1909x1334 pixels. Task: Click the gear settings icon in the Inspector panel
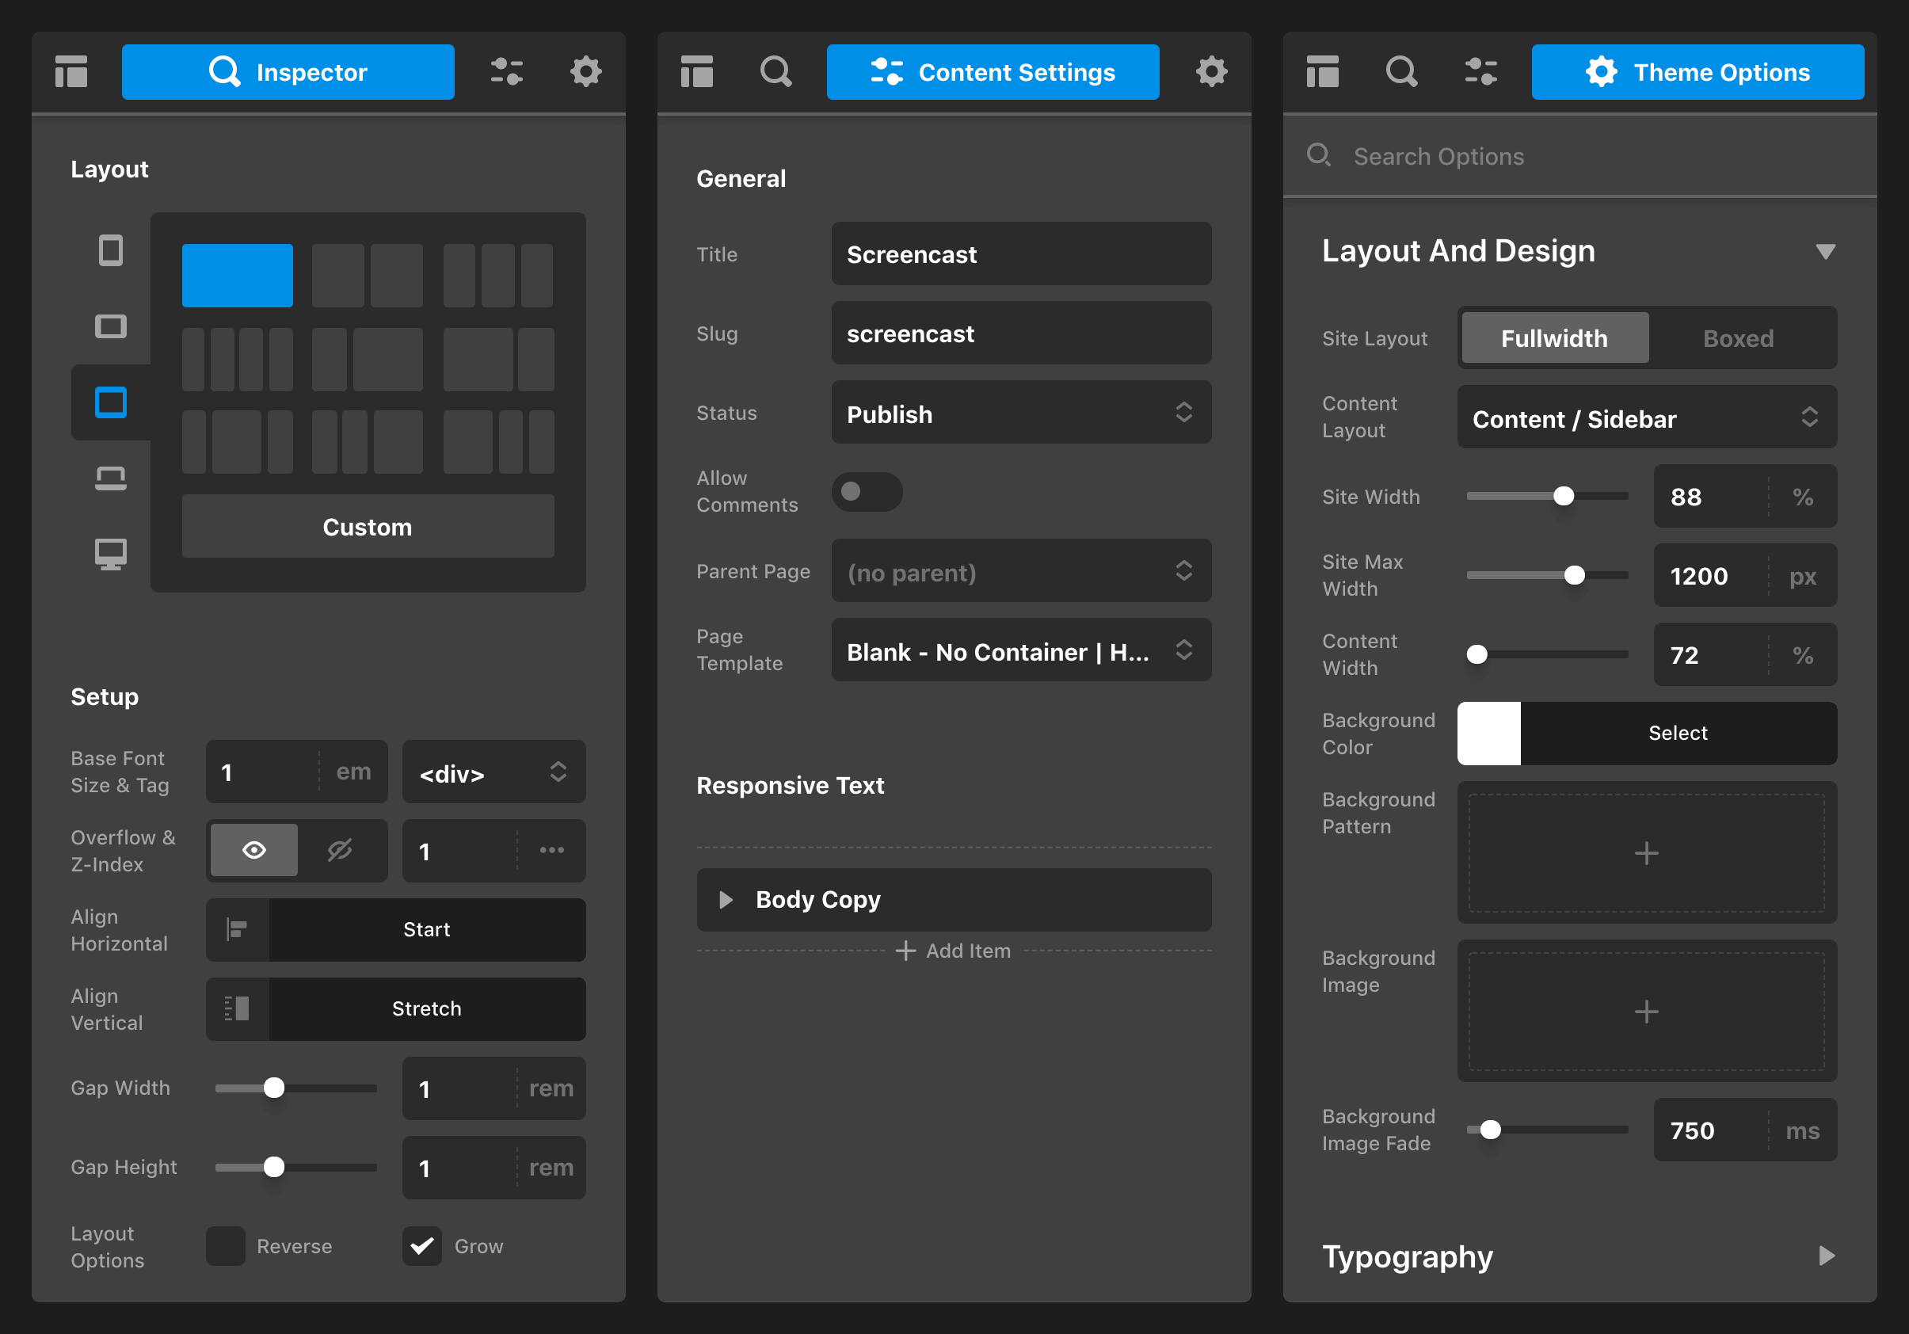[586, 71]
